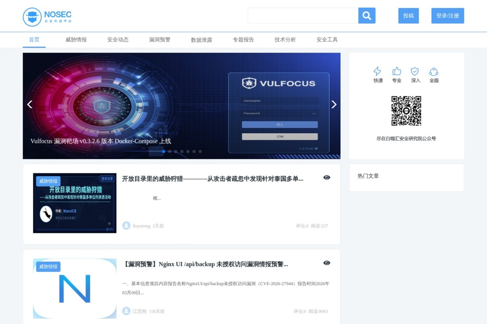Click the lightning 快速 icon
Screen dimensions: 487x324
377,71
